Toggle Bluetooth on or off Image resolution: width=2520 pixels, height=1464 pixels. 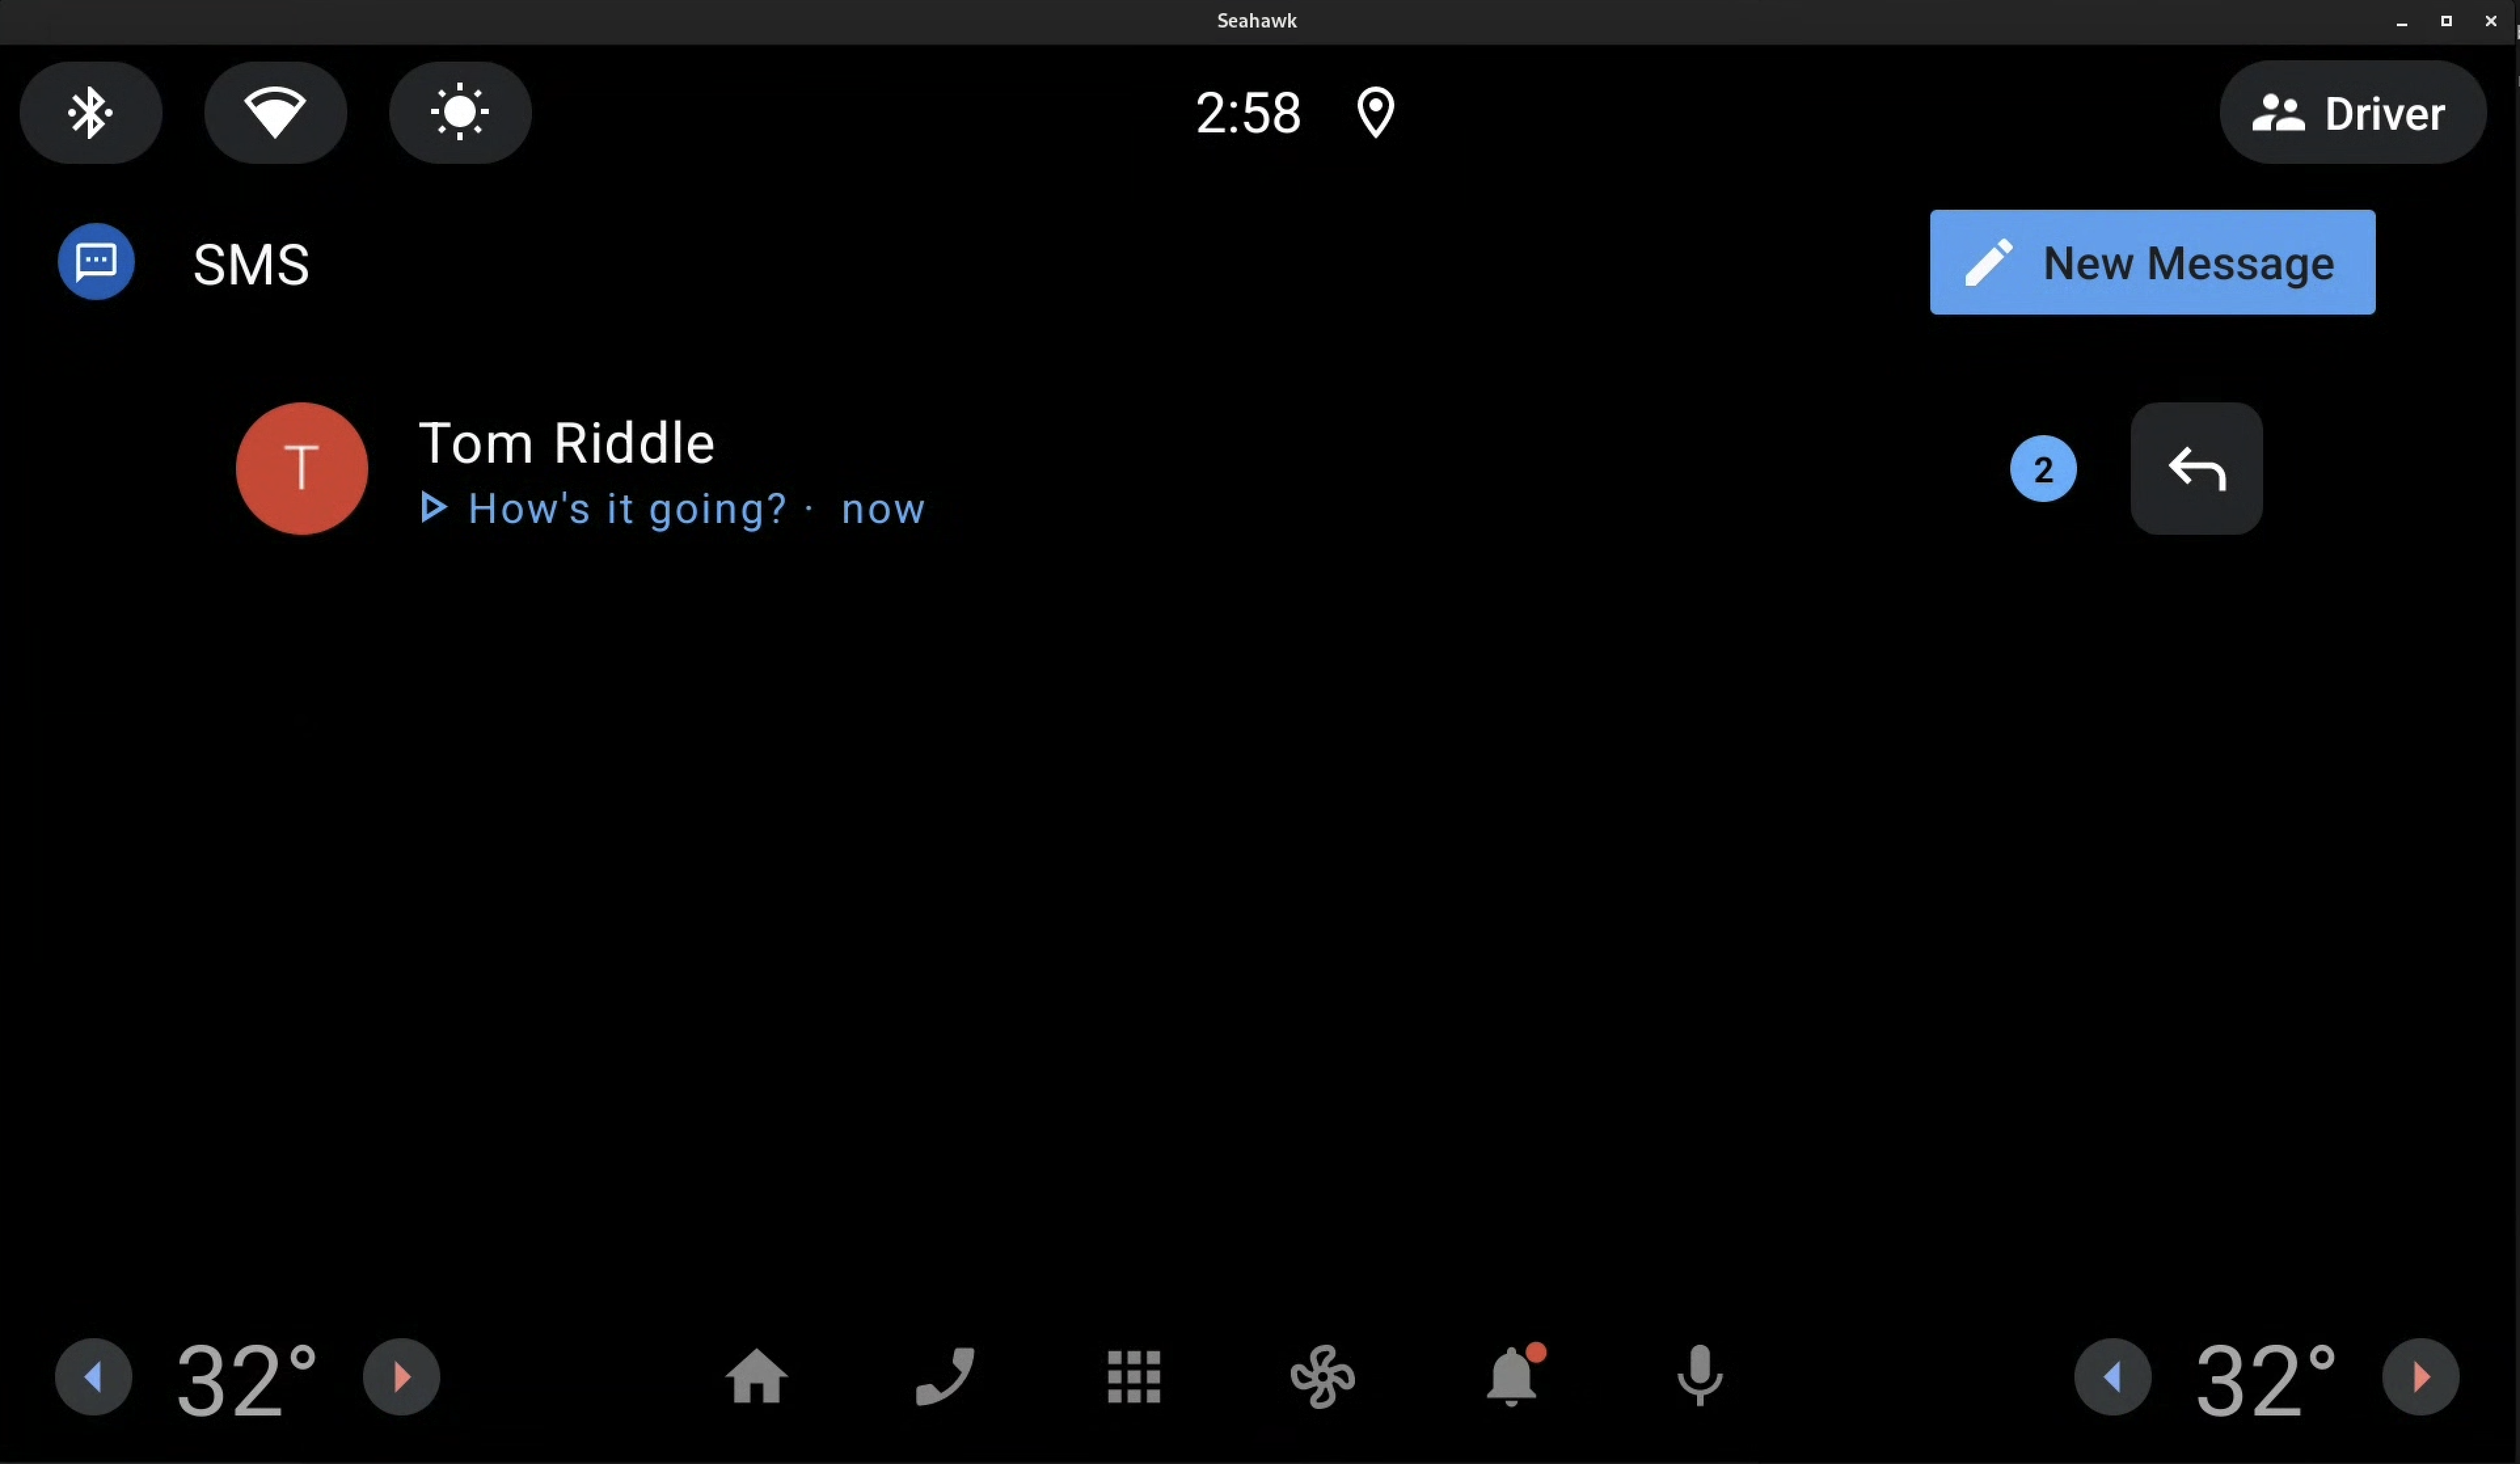pos(89,111)
